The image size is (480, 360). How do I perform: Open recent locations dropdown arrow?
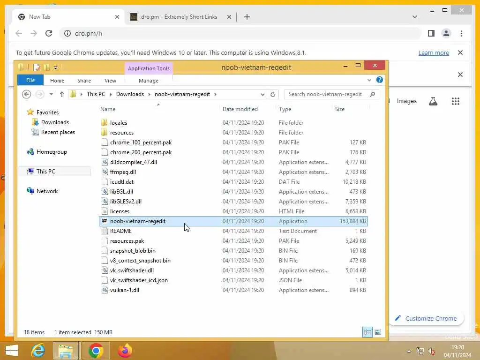[x=51, y=94]
